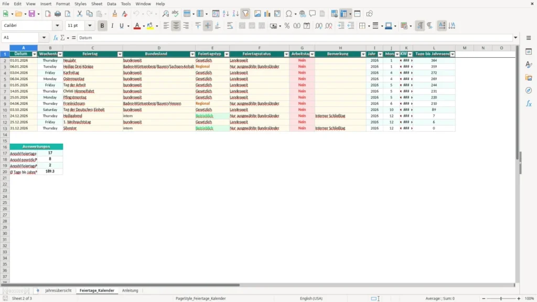Viewport: 537px width, 302px height.
Task: Switch to Anleitung sheet tab
Action: (x=130, y=290)
